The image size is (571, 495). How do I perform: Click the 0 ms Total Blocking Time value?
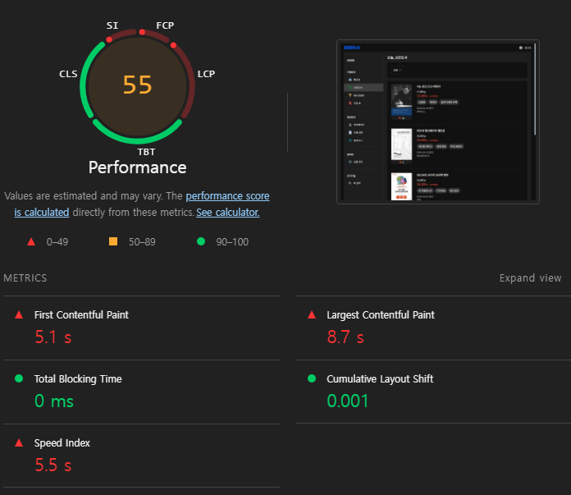click(54, 401)
